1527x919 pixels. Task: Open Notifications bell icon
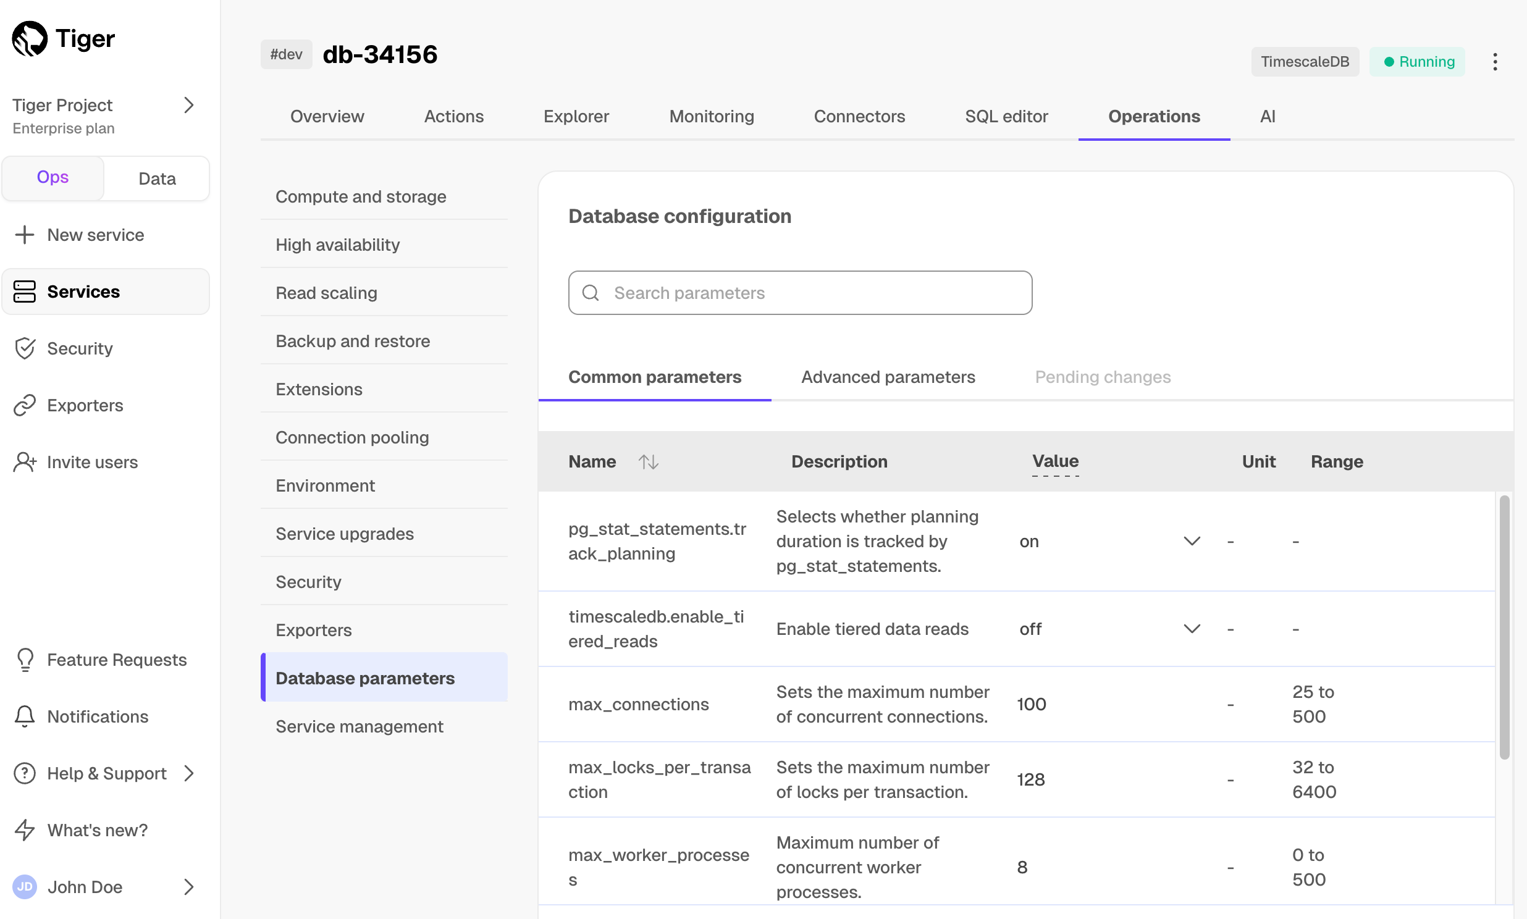[x=25, y=716]
